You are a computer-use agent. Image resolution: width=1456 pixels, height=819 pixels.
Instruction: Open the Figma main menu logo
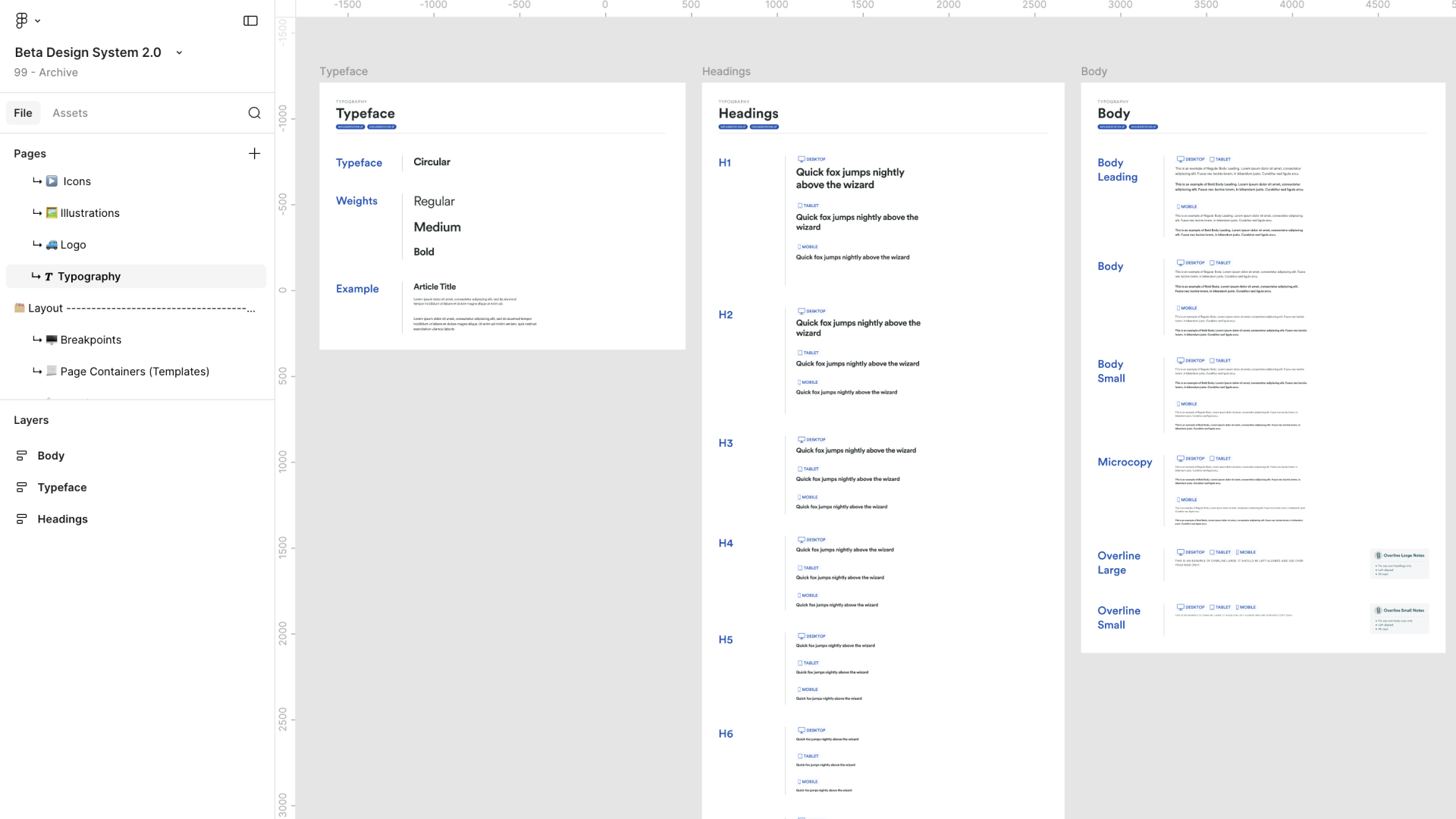point(21,20)
